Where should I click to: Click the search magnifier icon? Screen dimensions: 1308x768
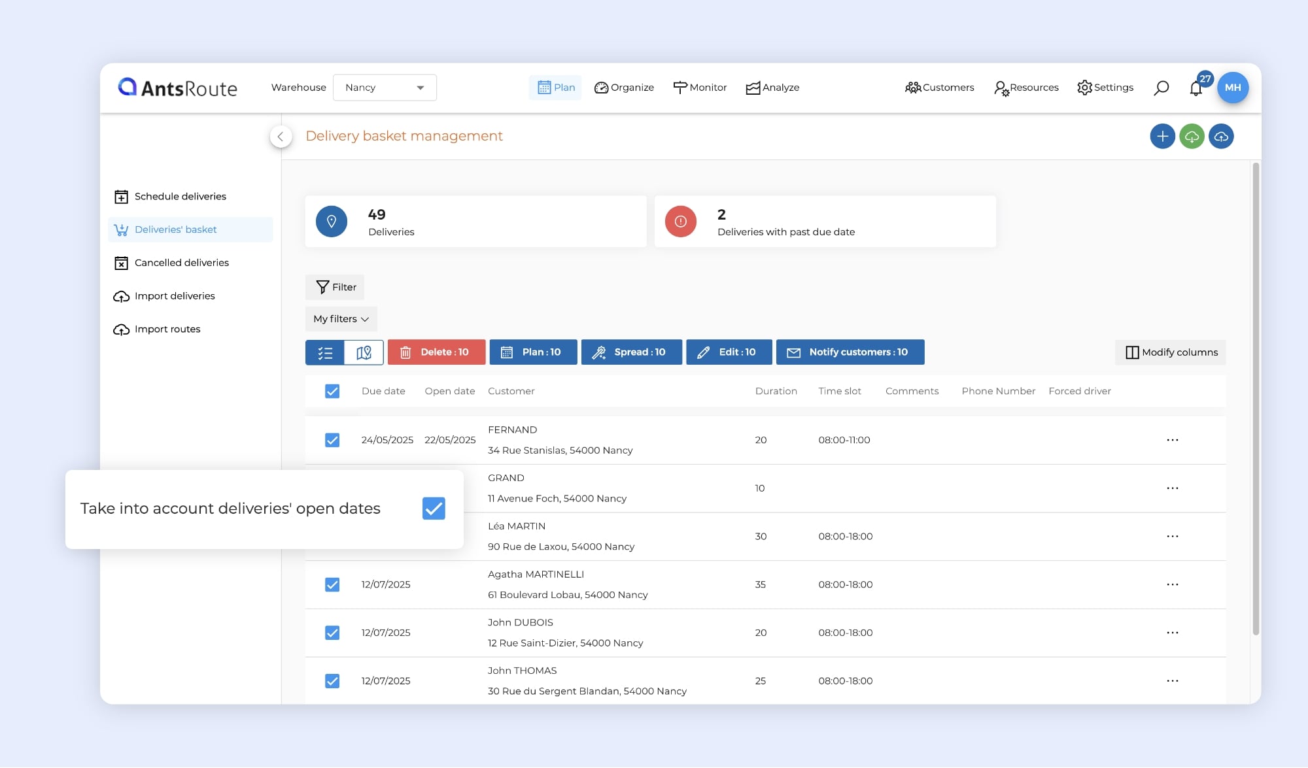[x=1161, y=88]
